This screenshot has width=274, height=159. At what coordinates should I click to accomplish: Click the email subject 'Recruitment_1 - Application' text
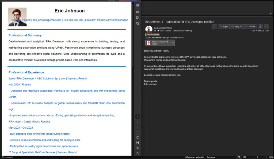[x=180, y=22]
